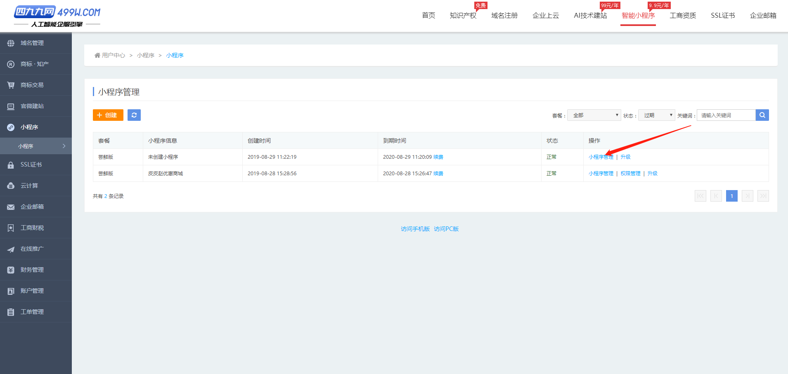Click the shopping cart icon for 商标交易

tap(11, 85)
